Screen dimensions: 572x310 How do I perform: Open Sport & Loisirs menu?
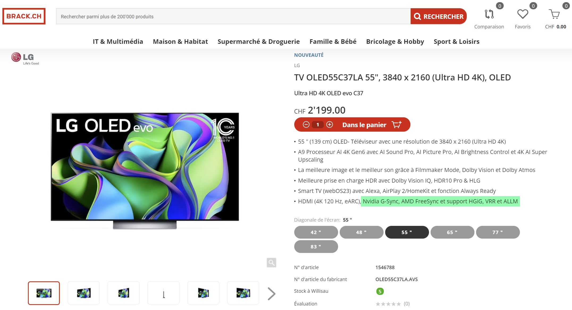click(x=456, y=41)
